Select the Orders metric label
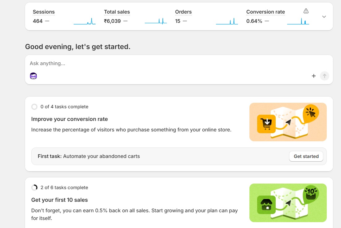Screen dimensions: 341x228 pyautogui.click(x=183, y=12)
